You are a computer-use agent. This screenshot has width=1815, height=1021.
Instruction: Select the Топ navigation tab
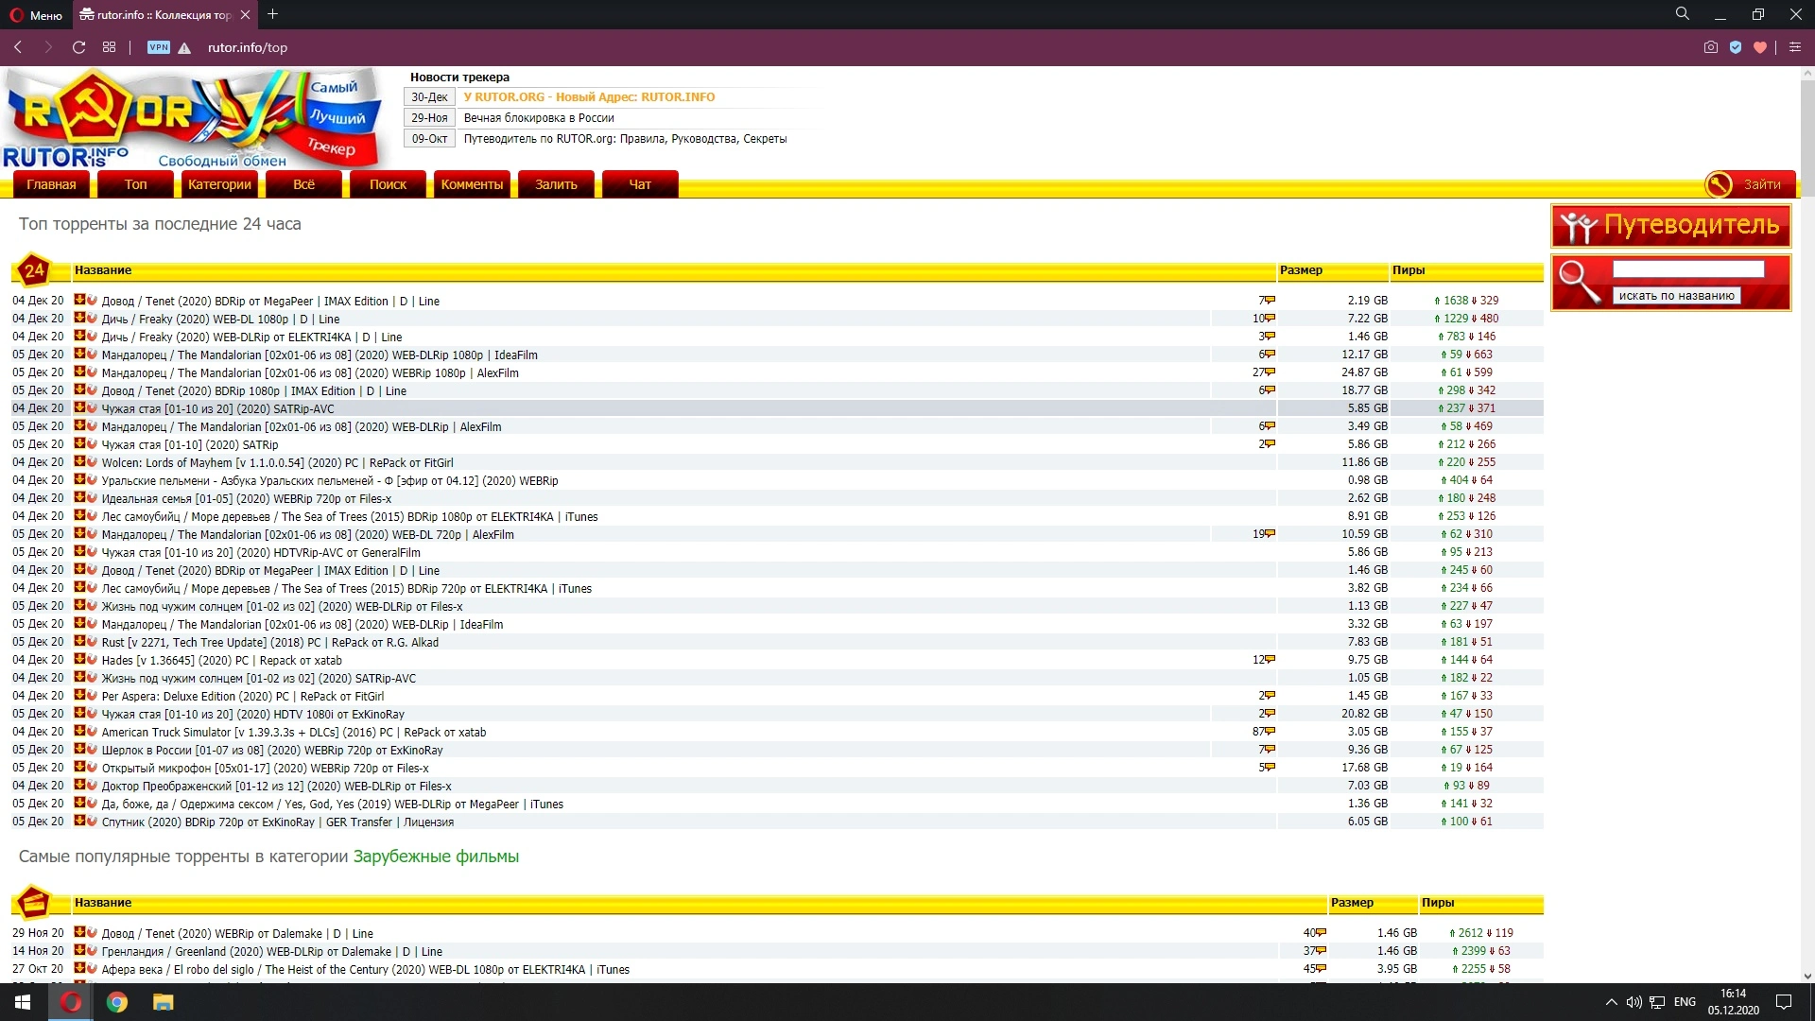tap(136, 184)
